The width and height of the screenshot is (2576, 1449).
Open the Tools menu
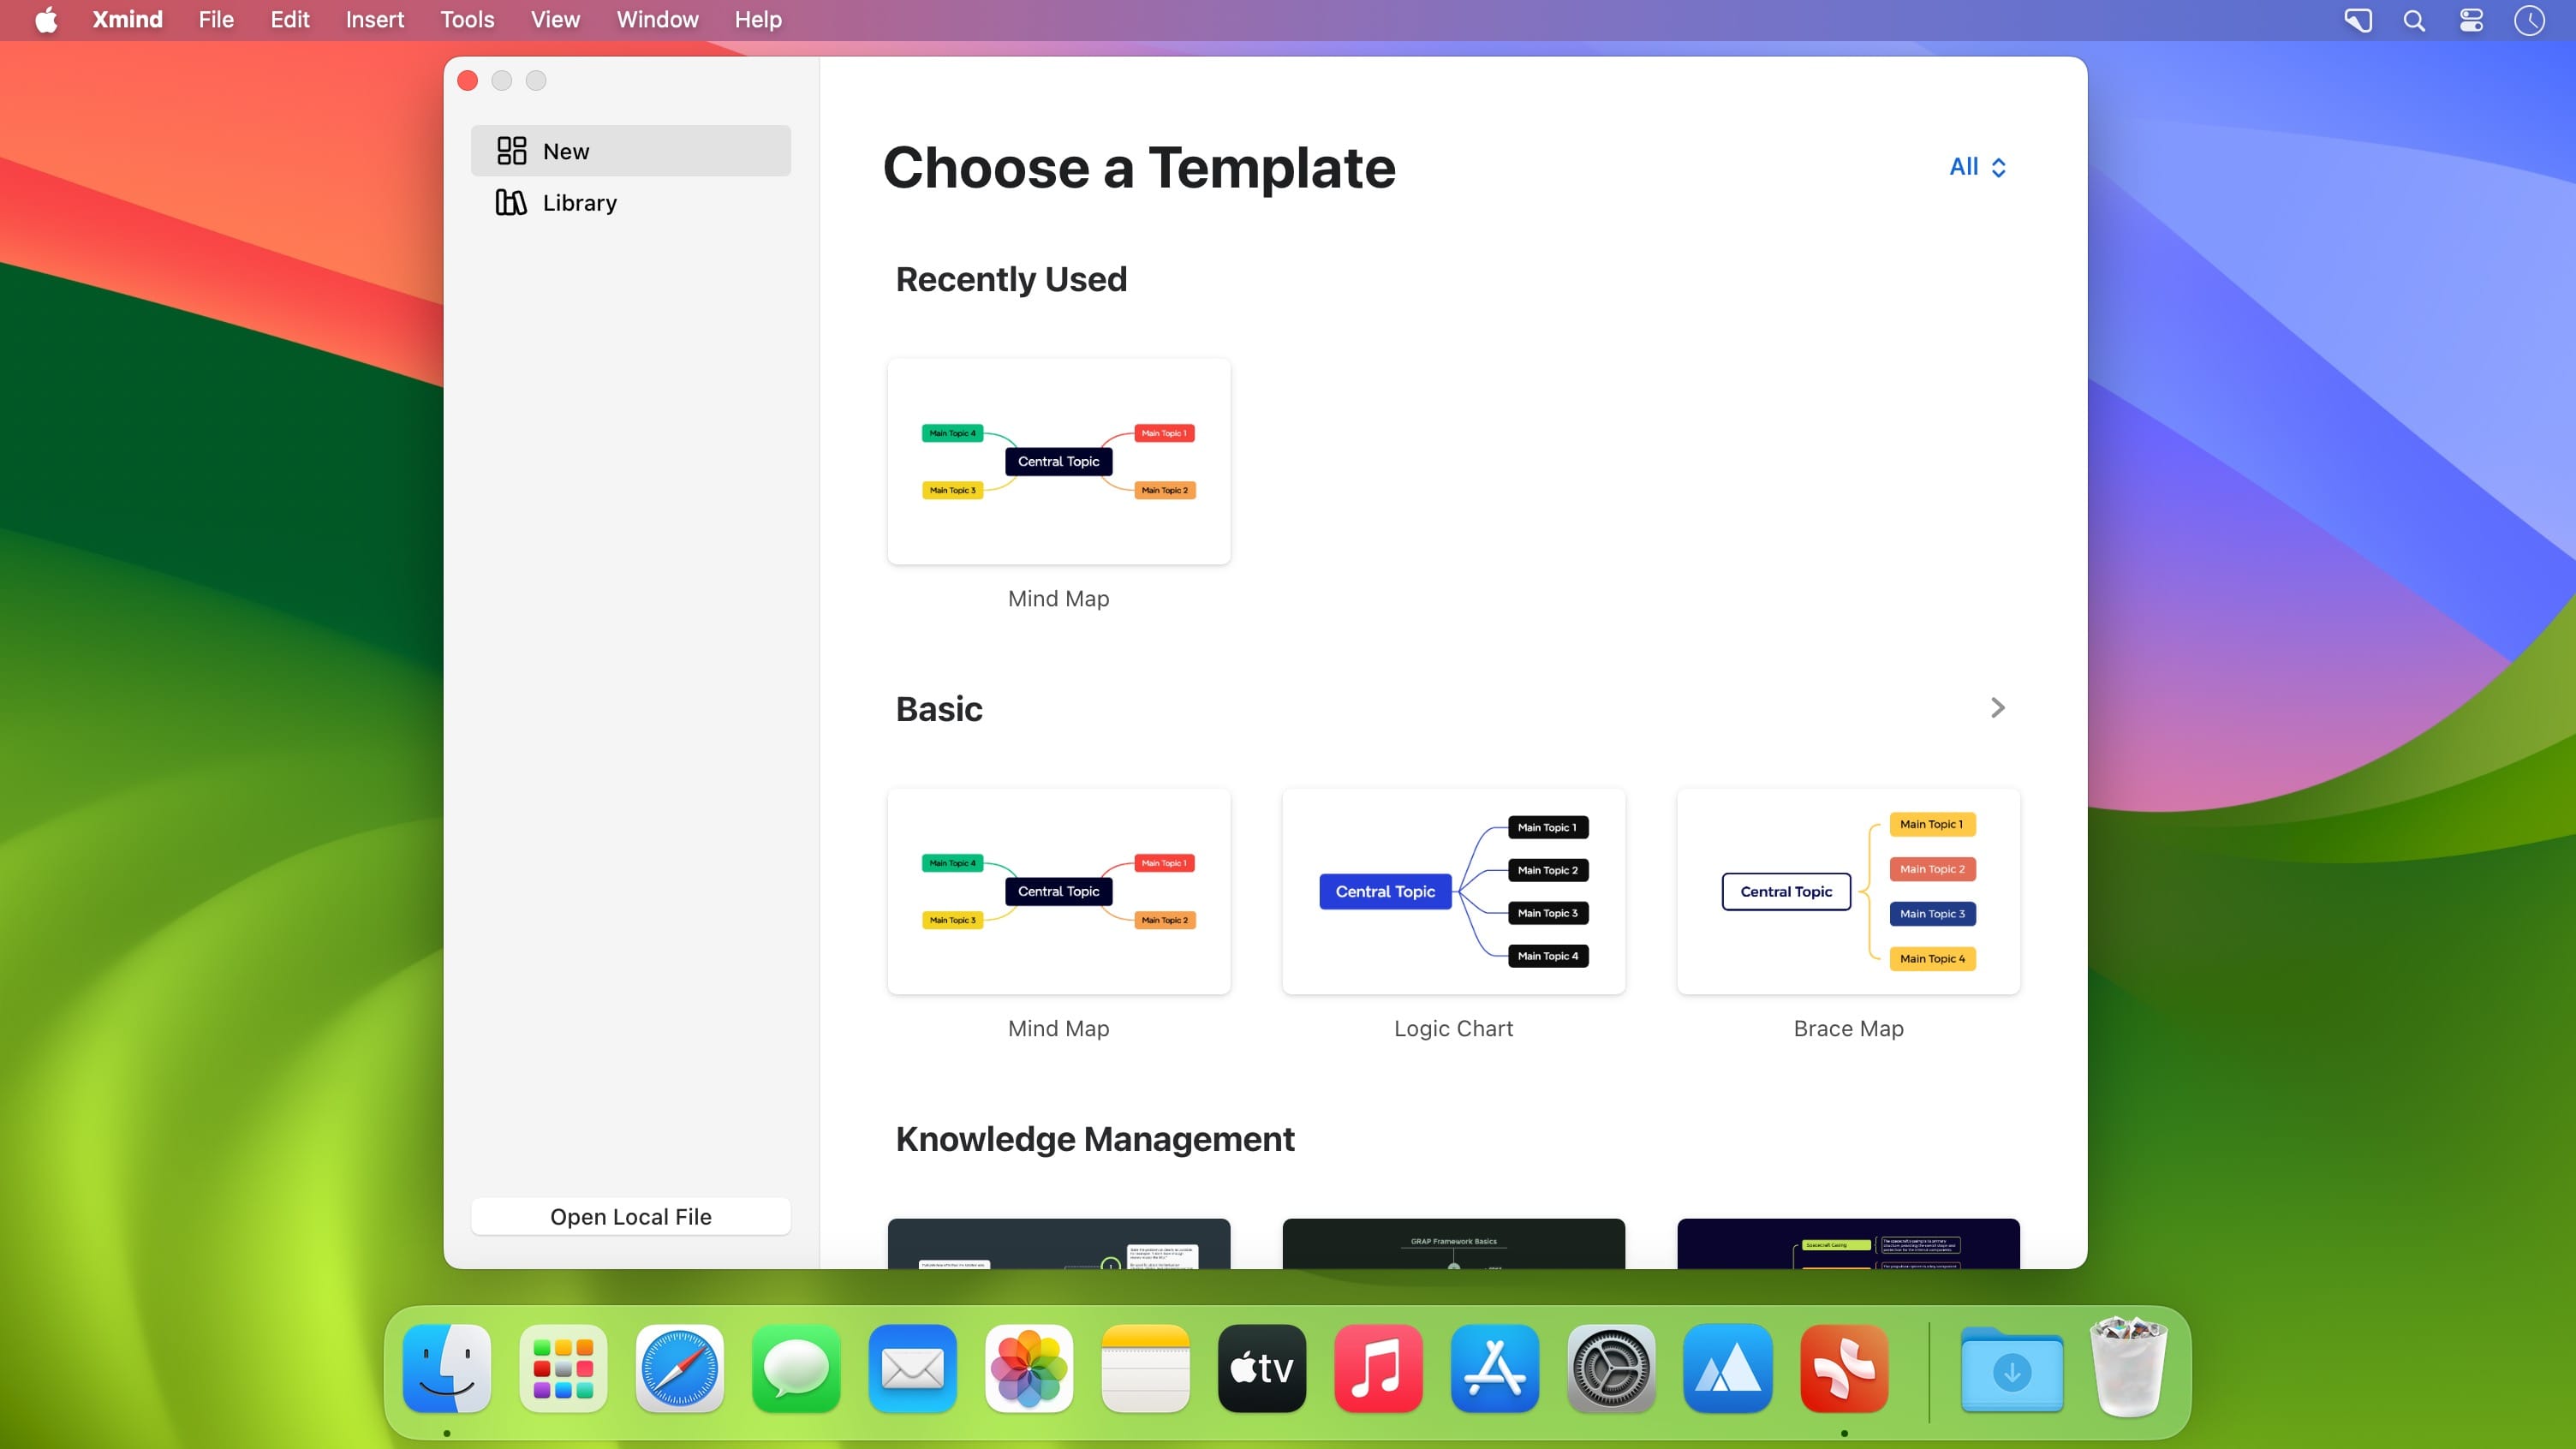467,20
